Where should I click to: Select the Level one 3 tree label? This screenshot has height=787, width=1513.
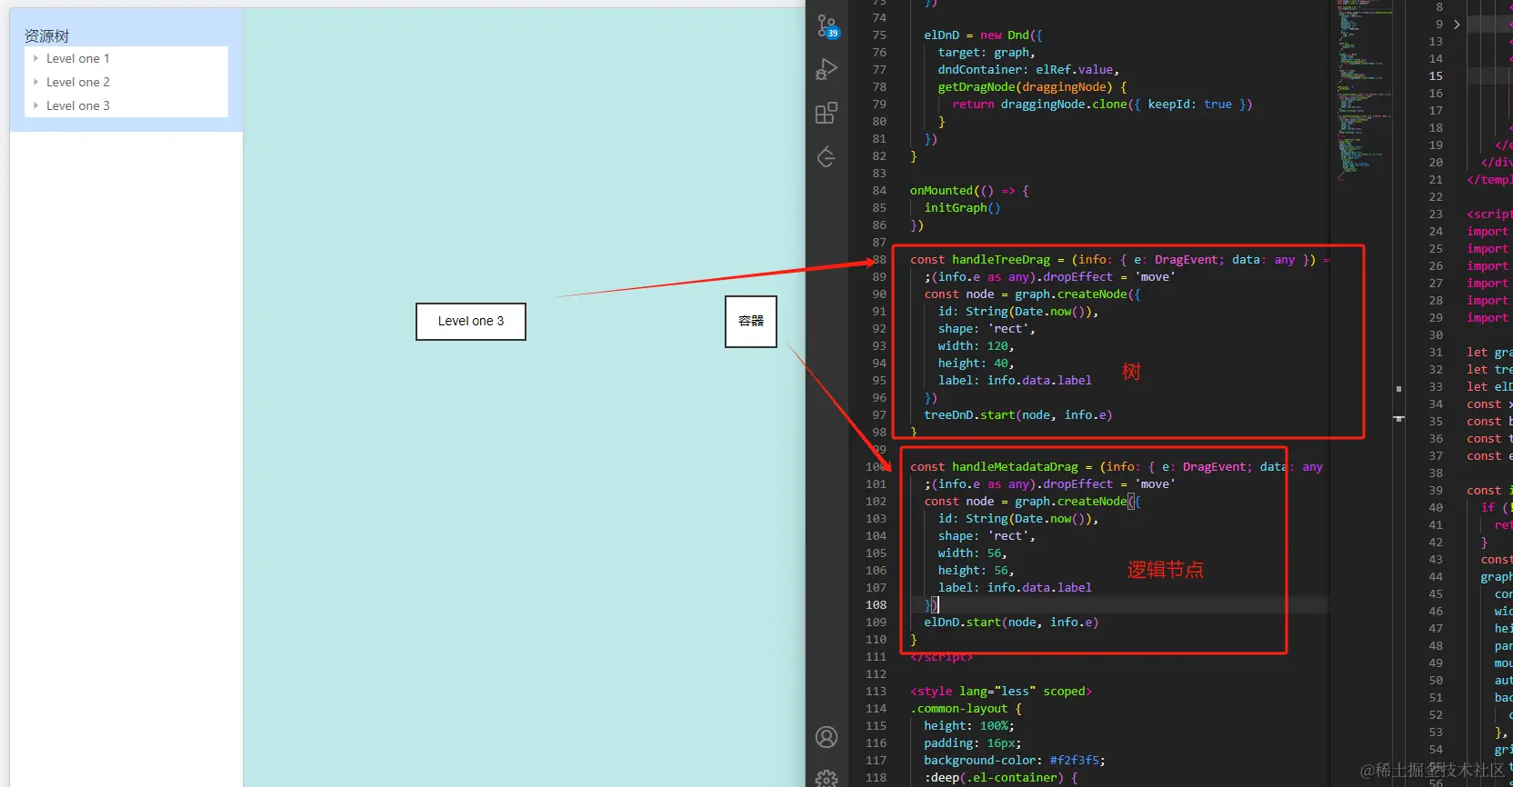pyautogui.click(x=78, y=105)
